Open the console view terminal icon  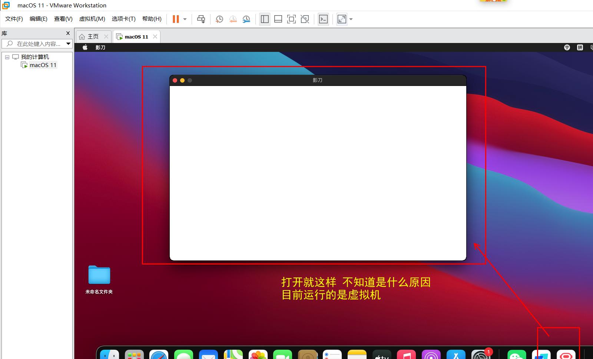click(323, 19)
